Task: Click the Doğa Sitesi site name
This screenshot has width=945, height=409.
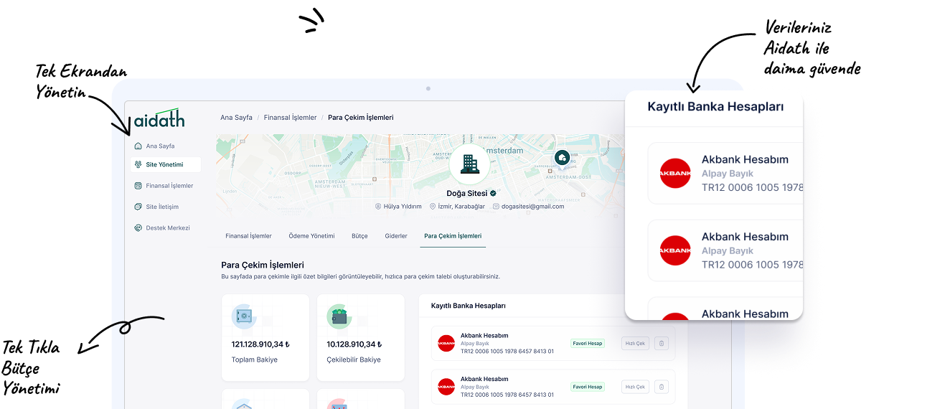Action: [x=466, y=194]
